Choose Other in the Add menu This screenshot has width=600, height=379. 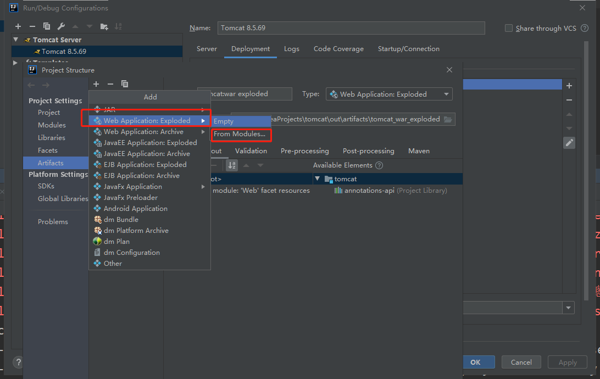click(149, 264)
